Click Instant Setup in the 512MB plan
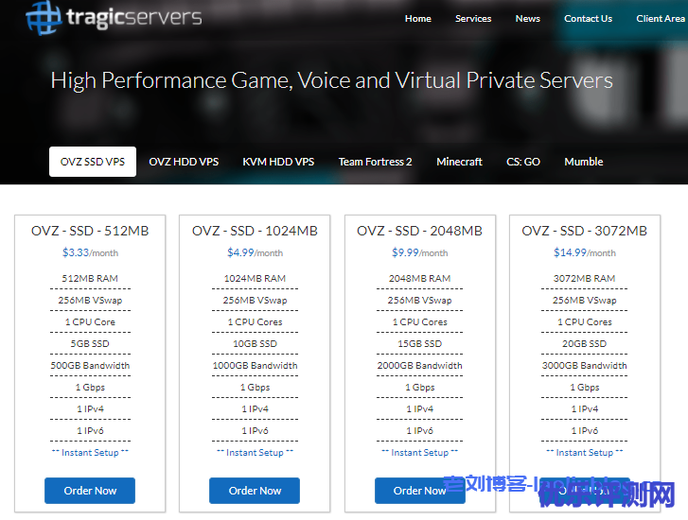Screen dimensions: 688x520 click(x=90, y=453)
